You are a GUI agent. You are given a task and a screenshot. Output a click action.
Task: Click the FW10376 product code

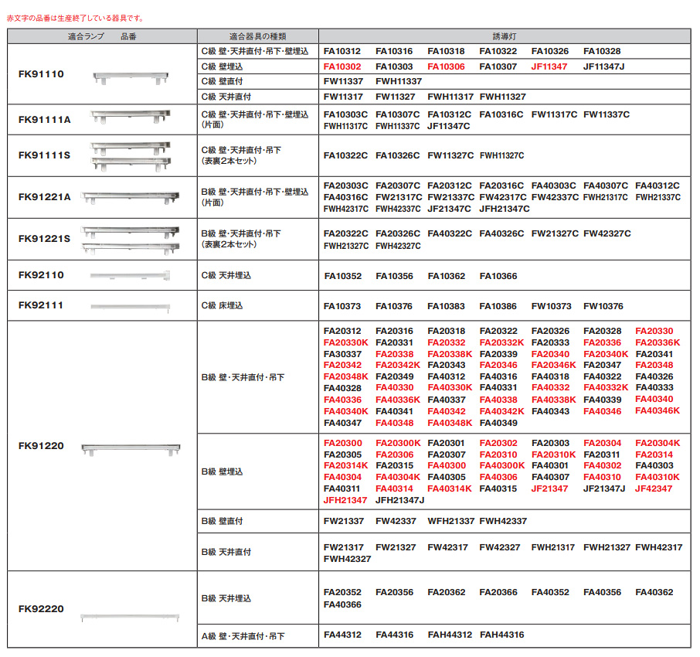click(603, 306)
